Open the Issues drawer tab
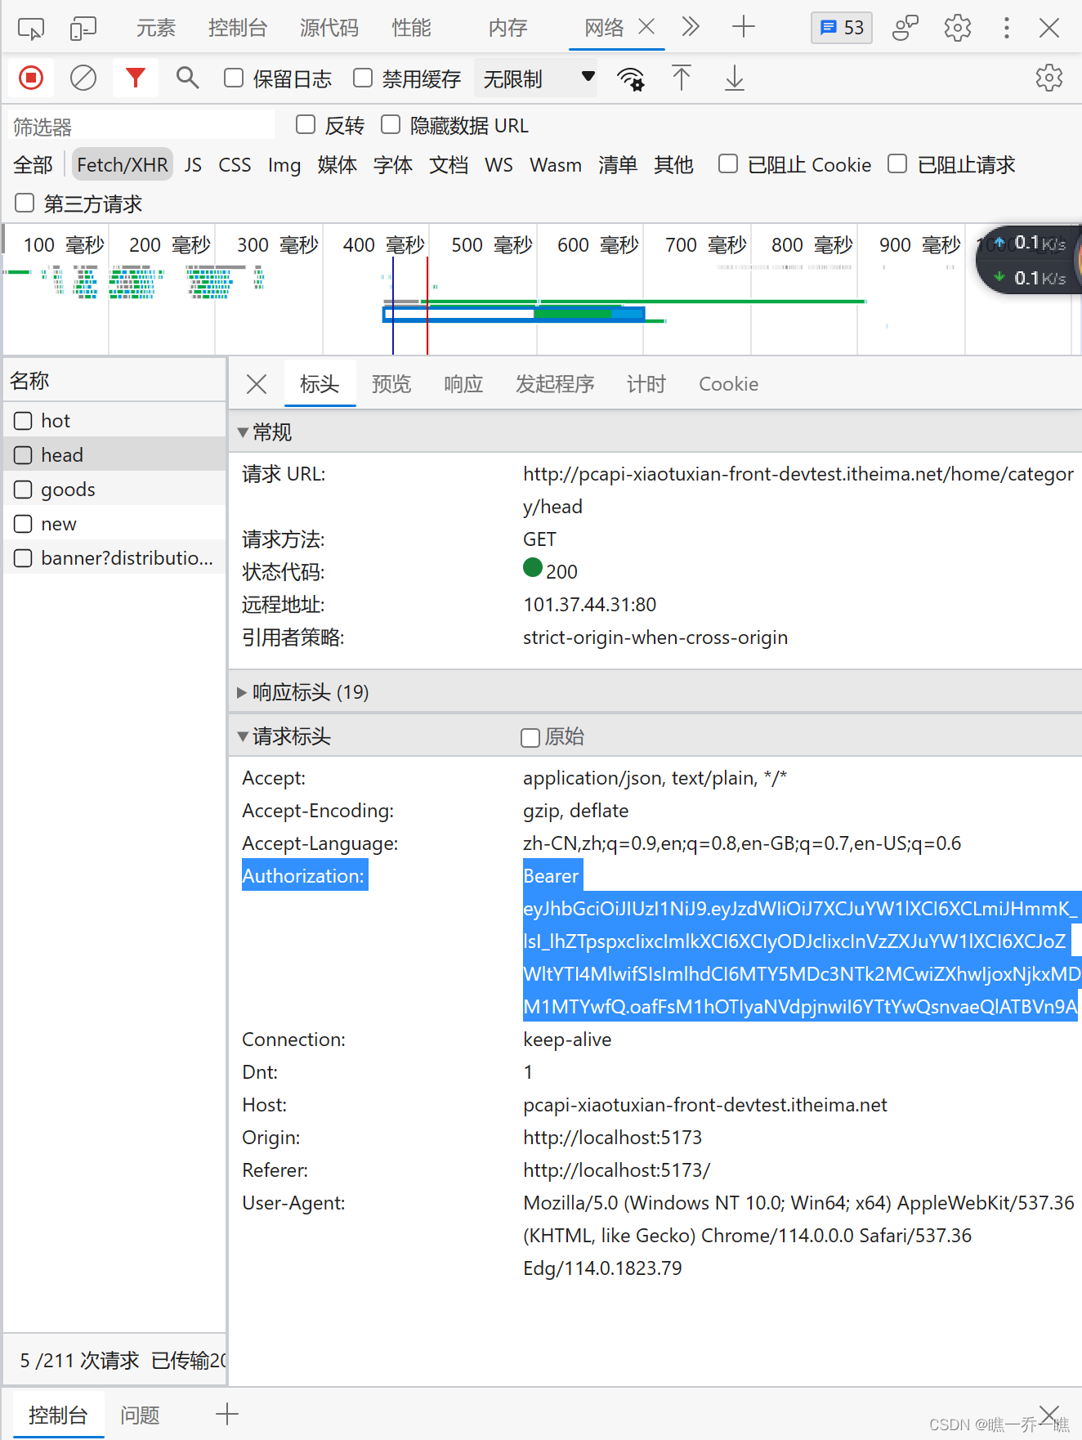This screenshot has width=1082, height=1440. [140, 1415]
